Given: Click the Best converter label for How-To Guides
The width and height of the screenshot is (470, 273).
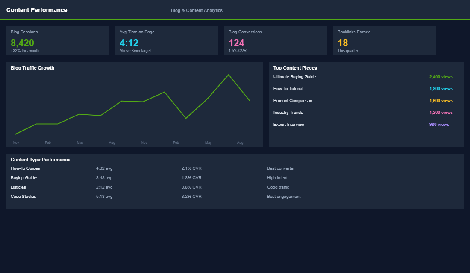Looking at the screenshot, I should pos(280,168).
